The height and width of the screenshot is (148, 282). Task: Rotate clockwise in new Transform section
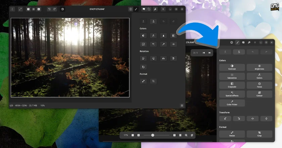pyautogui.click(x=239, y=118)
